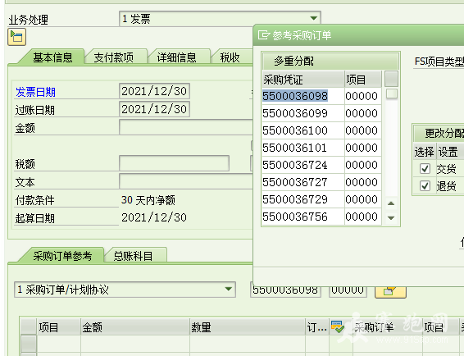Click scroll down arrow in 多重分配 list
The image size is (464, 356).
pos(391,217)
